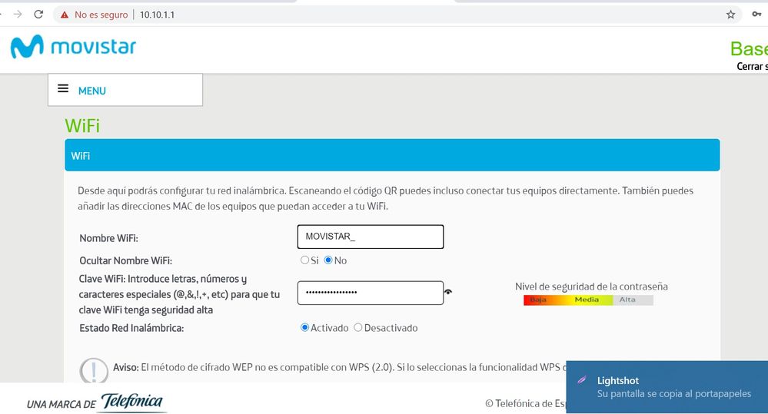Click the Nombre WiFi text field
This screenshot has height=414, width=768.
click(x=371, y=237)
